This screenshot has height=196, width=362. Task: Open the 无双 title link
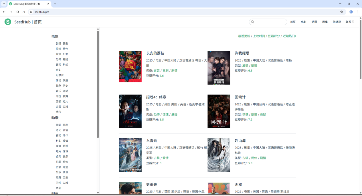238,185
